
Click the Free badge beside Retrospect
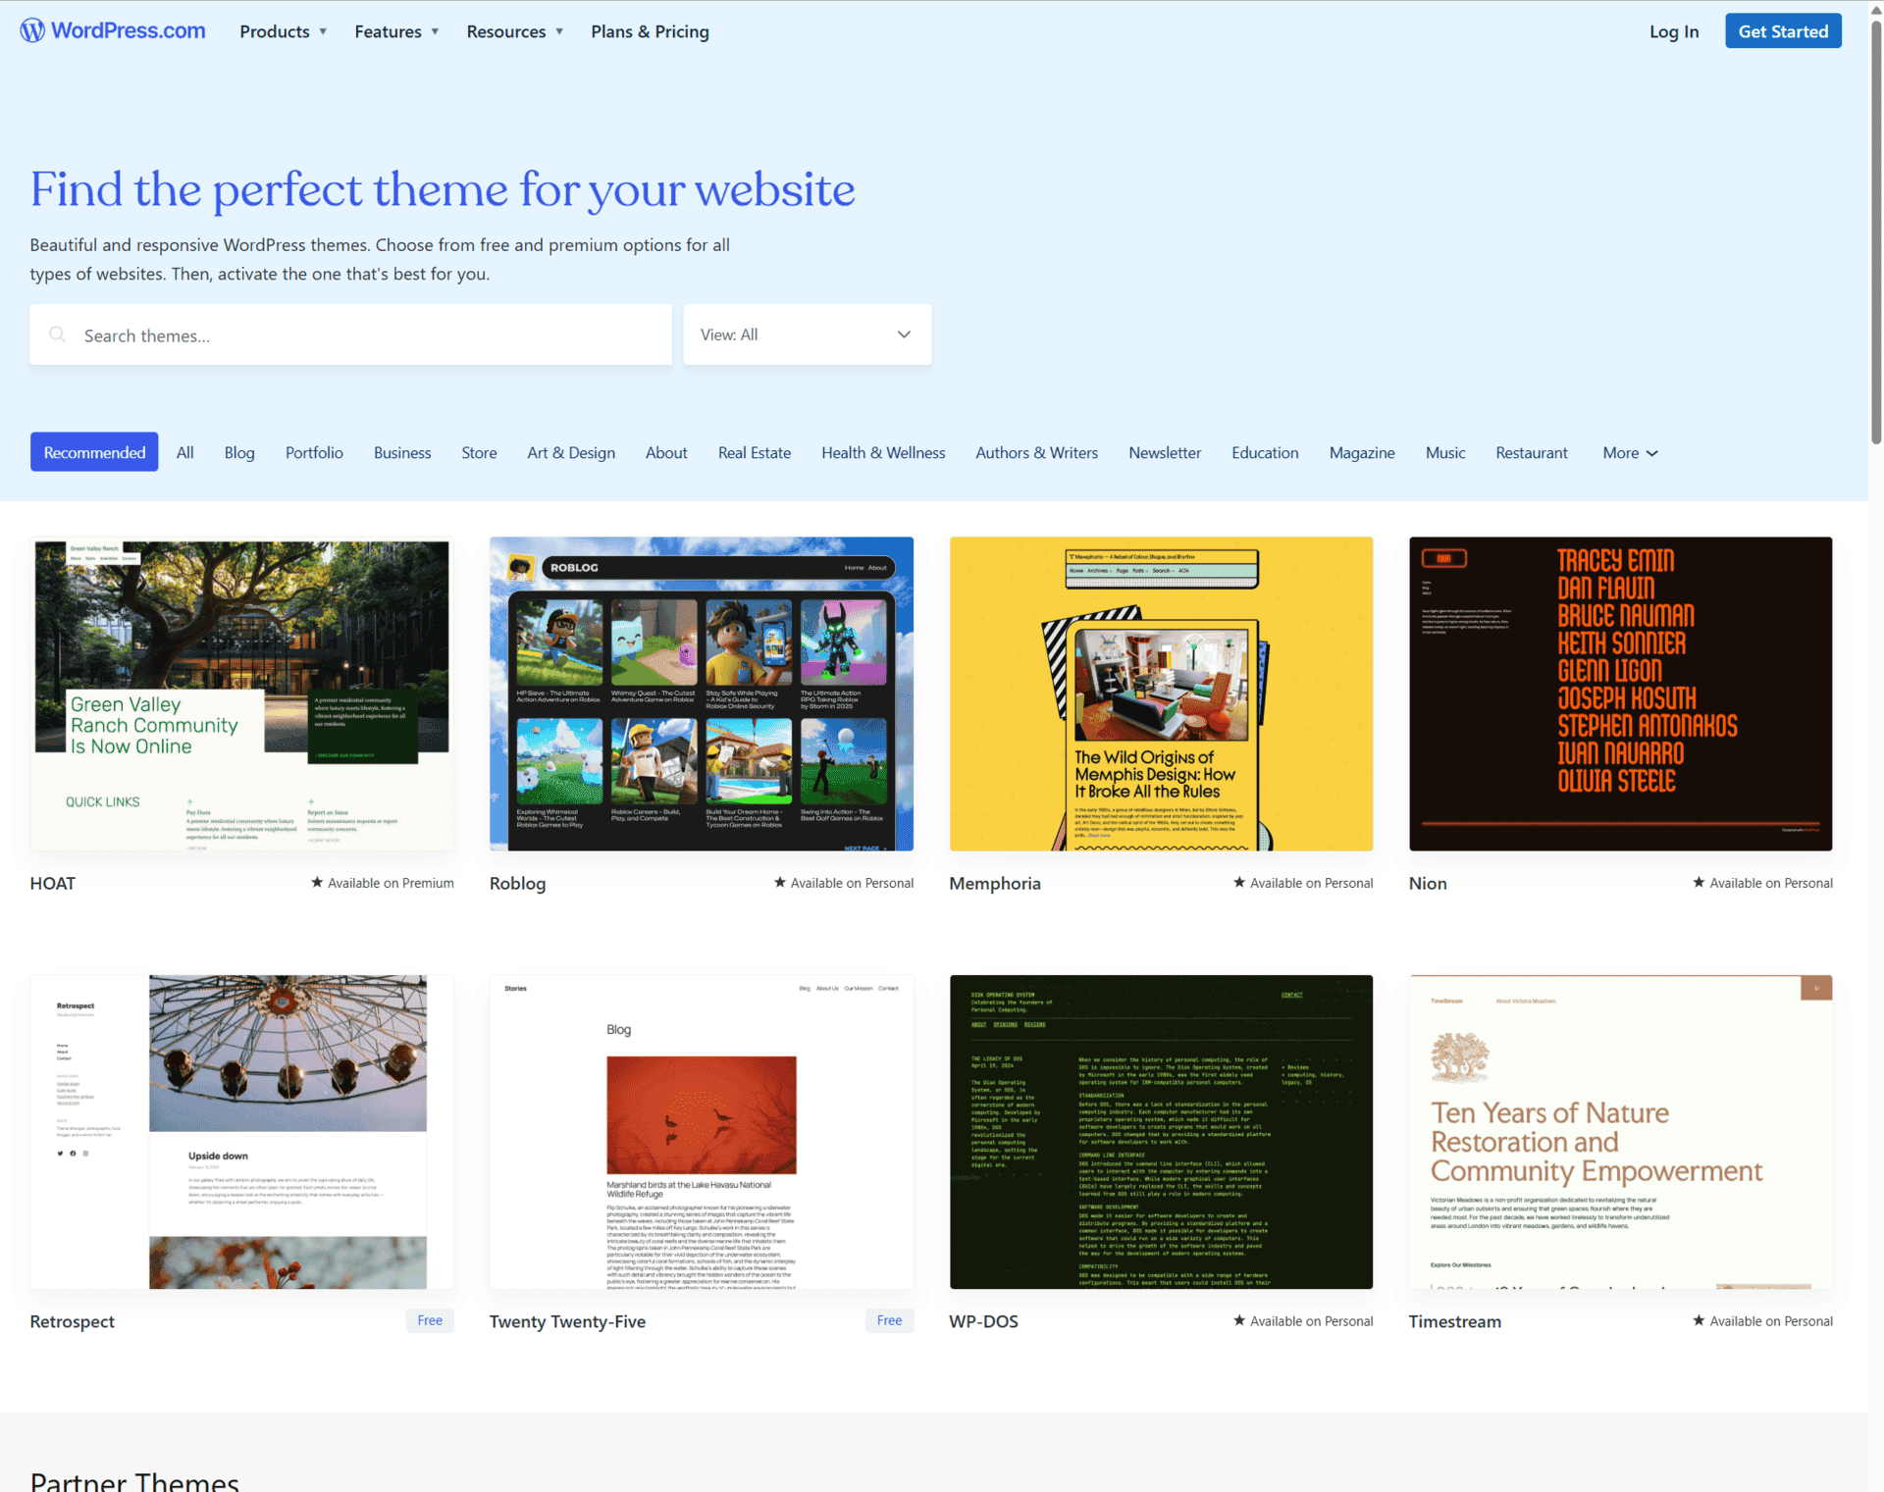tap(430, 1320)
